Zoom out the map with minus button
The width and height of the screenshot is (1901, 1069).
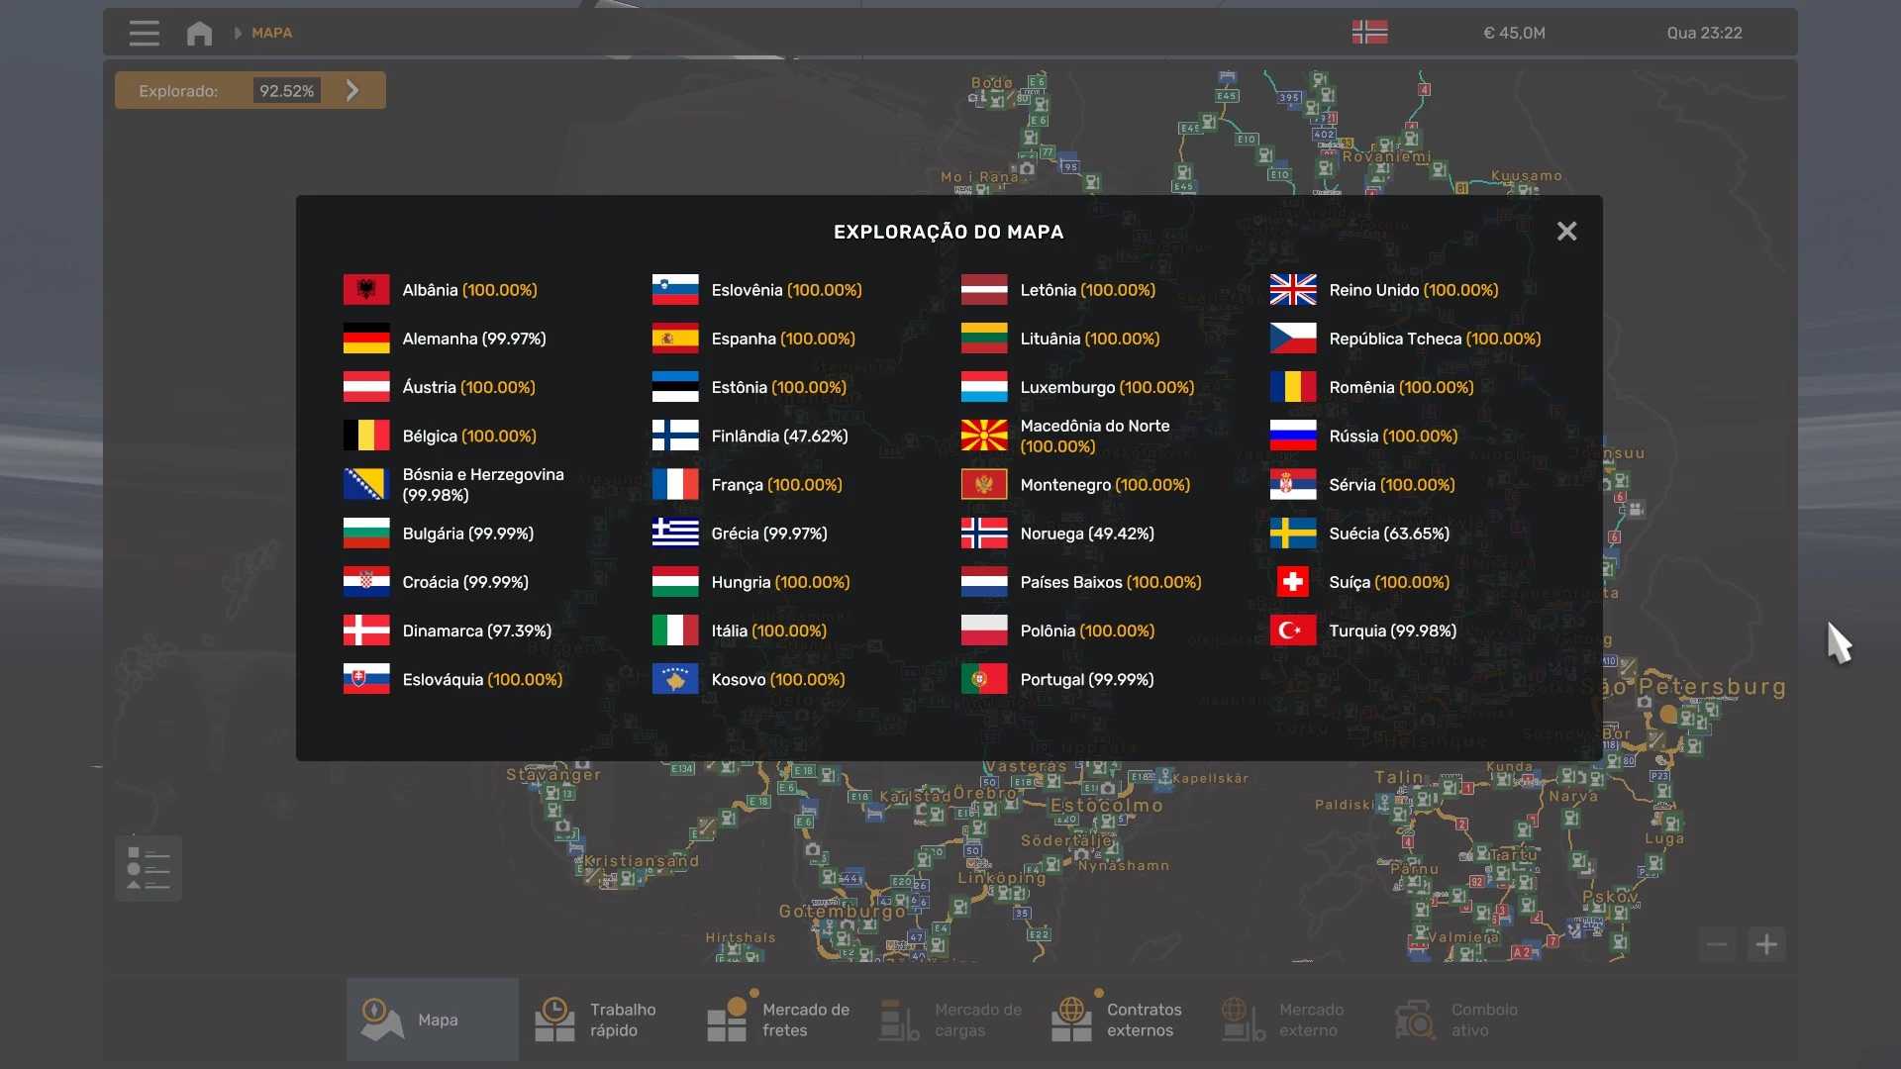[x=1718, y=944]
